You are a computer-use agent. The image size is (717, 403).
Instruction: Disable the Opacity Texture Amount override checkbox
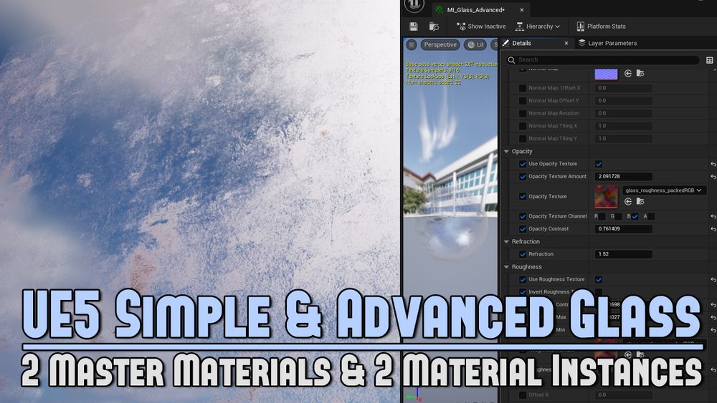(523, 177)
